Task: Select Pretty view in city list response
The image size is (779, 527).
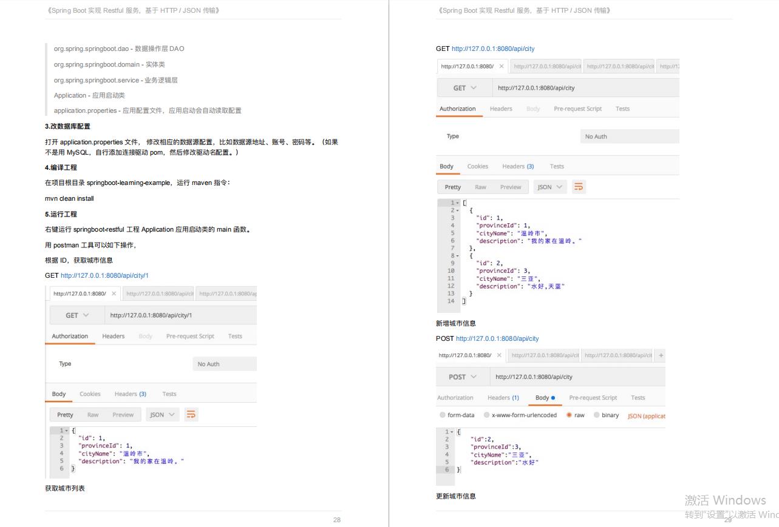Action: [x=453, y=187]
